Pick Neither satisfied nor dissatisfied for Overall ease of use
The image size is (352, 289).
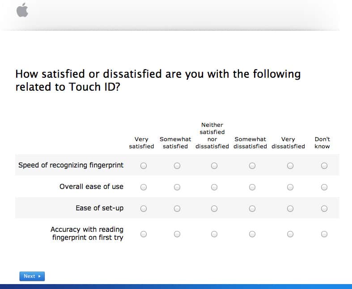pos(214,187)
